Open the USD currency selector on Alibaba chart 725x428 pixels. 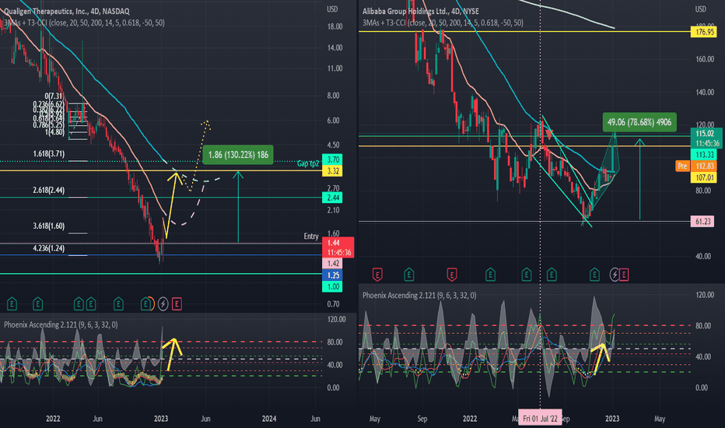click(x=700, y=9)
